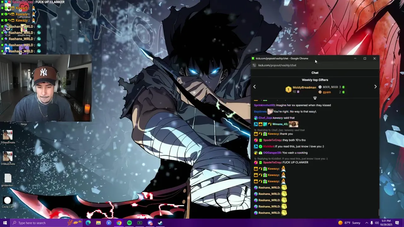Open the blue V app on taskbar

[109, 223]
